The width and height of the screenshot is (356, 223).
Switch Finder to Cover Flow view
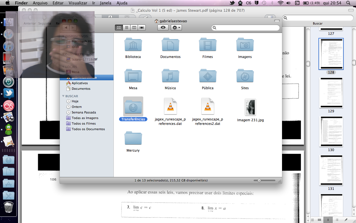[x=142, y=28]
